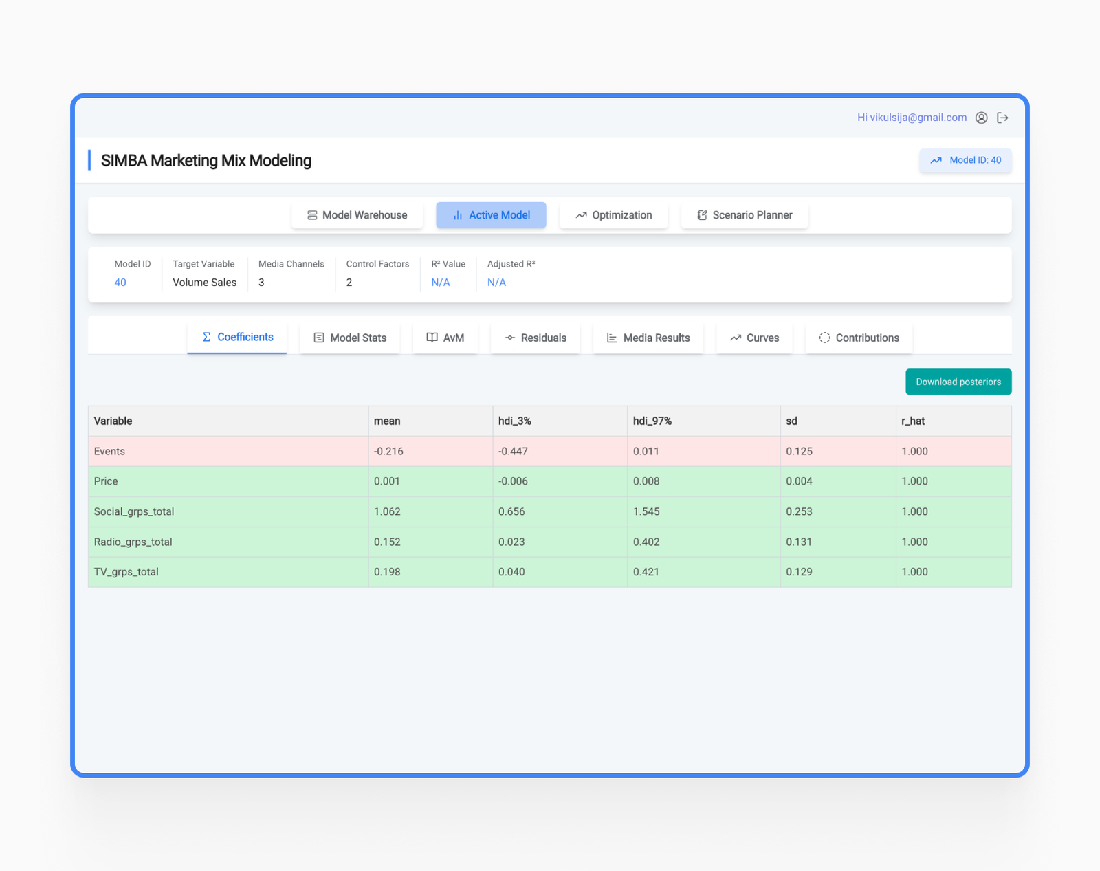Click the Scenario Planner edit icon

[702, 215]
